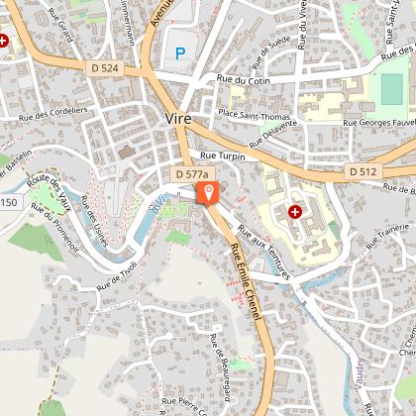Click the Rue Turpin street label

pos(223,156)
